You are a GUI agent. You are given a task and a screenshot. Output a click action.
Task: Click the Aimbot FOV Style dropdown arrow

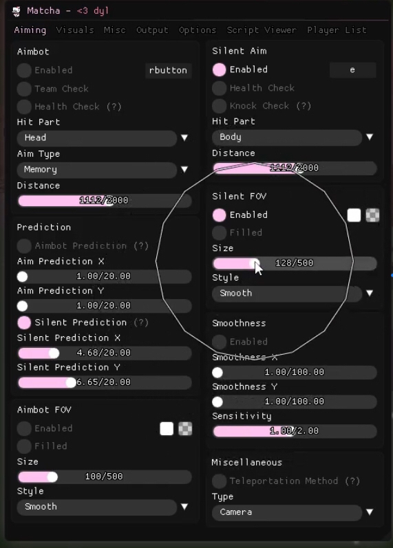coord(184,507)
